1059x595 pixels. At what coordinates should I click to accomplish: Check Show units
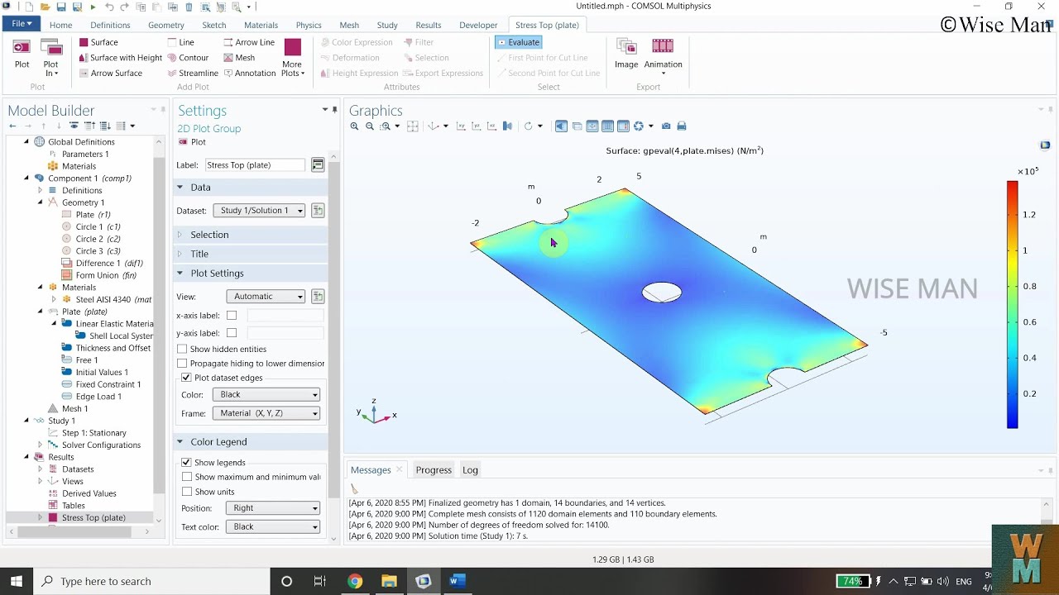tap(186, 492)
